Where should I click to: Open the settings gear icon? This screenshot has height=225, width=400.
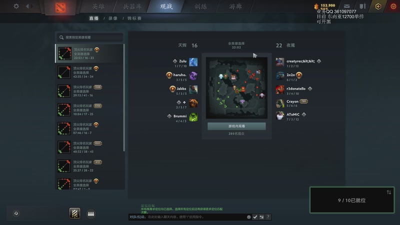point(16,6)
